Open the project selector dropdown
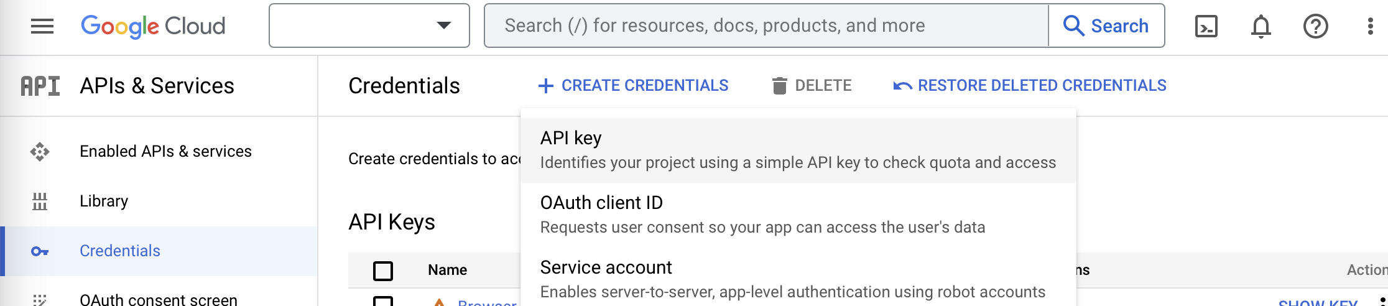 (369, 25)
